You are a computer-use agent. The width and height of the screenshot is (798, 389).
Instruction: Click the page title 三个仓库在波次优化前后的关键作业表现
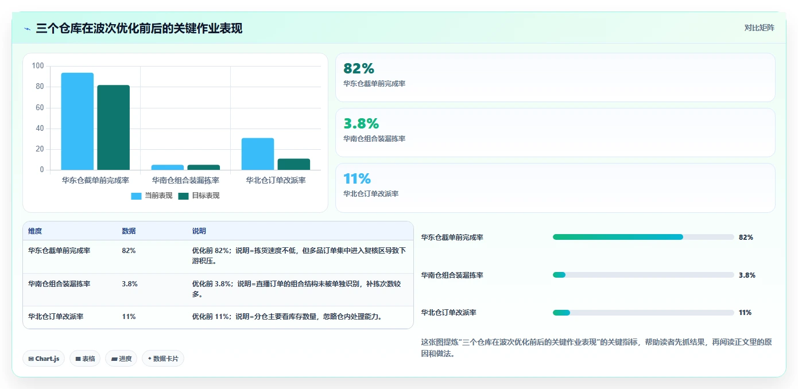(x=139, y=28)
